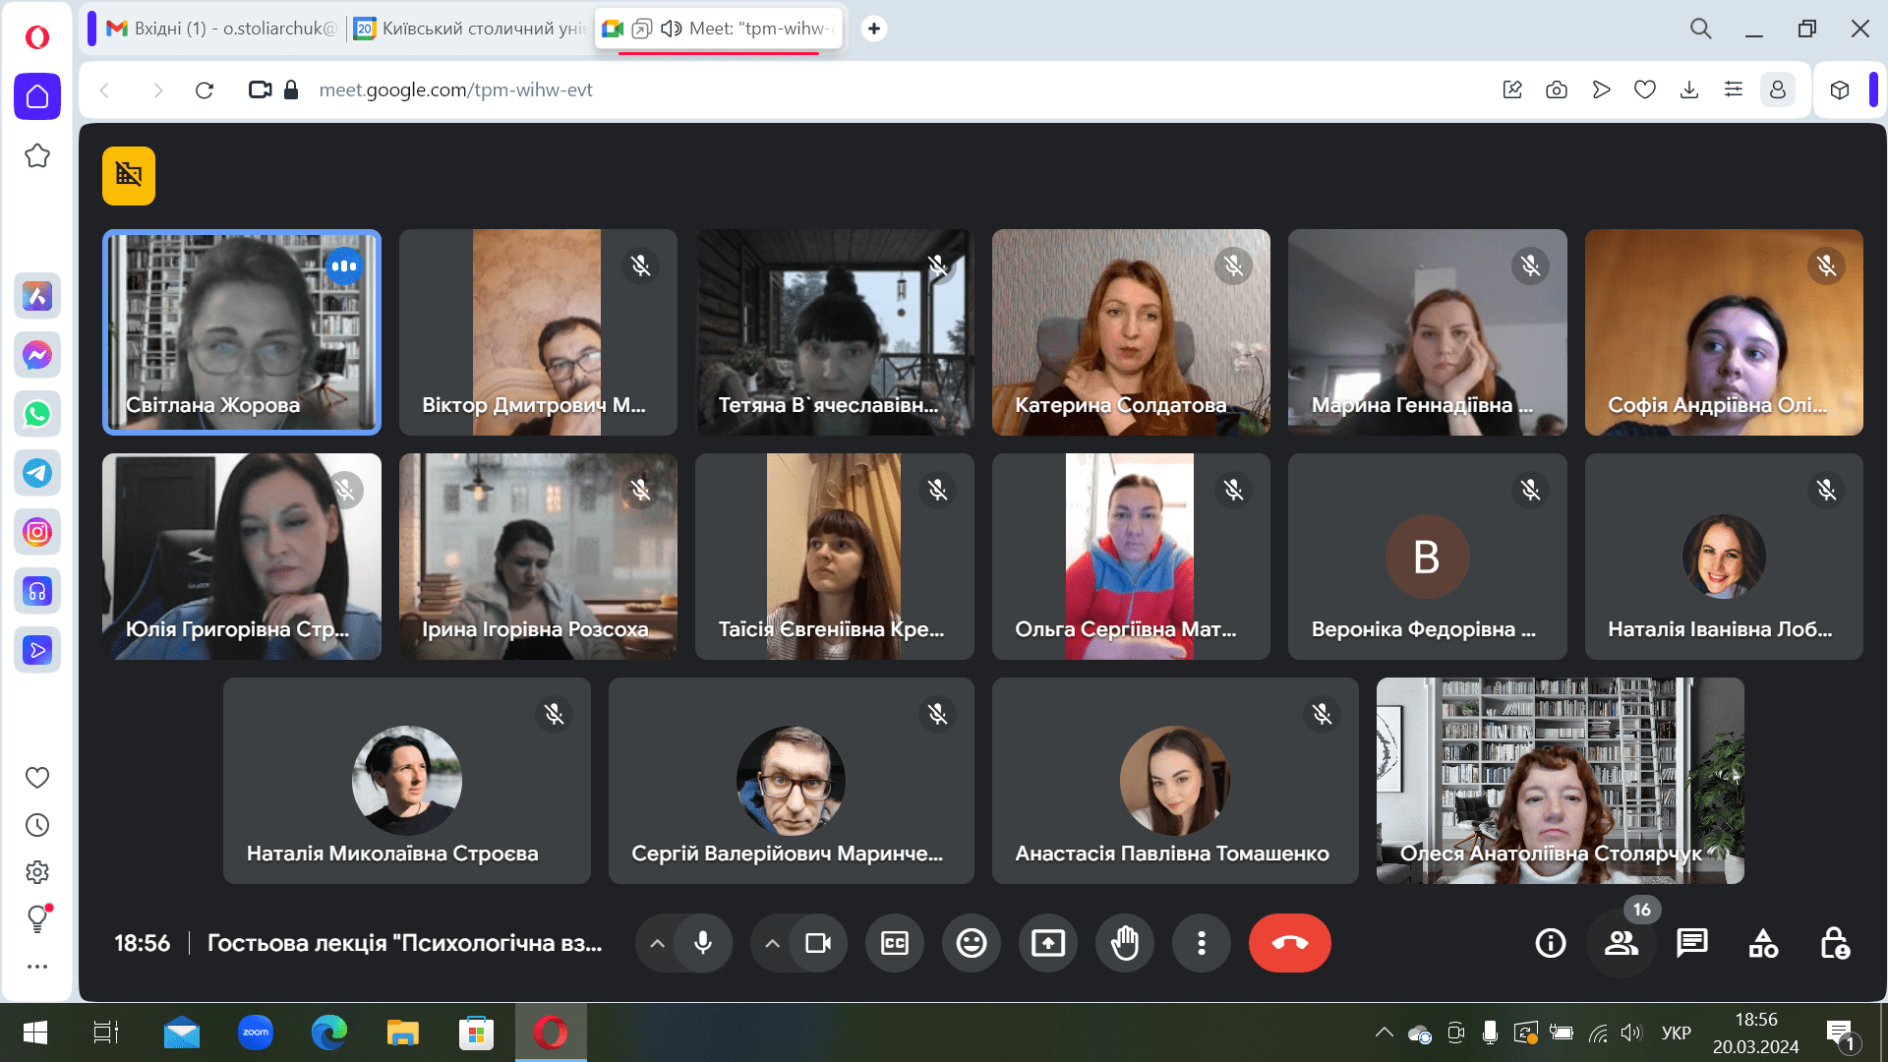Image resolution: width=1888 pixels, height=1062 pixels.
Task: Click the raise hand icon
Action: (x=1125, y=943)
